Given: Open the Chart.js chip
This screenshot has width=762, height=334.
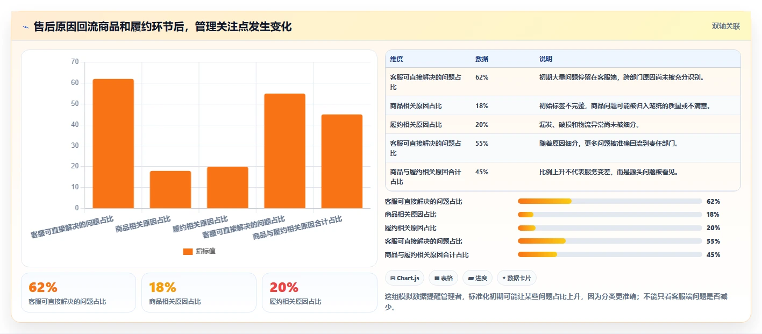Looking at the screenshot, I should point(404,278).
